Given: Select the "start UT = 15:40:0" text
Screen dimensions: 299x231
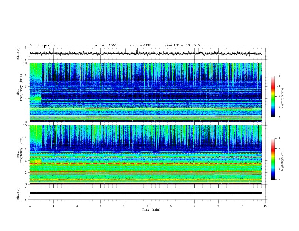Looking at the screenshot, I should point(182,45).
